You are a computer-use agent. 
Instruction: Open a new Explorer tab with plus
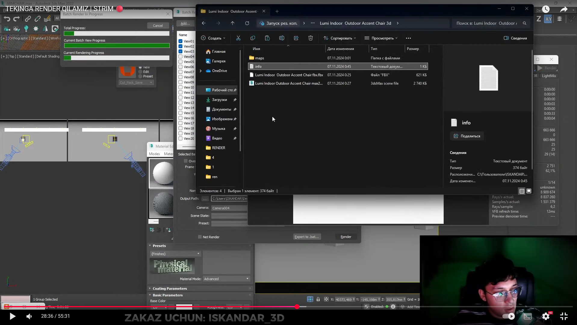click(x=277, y=11)
